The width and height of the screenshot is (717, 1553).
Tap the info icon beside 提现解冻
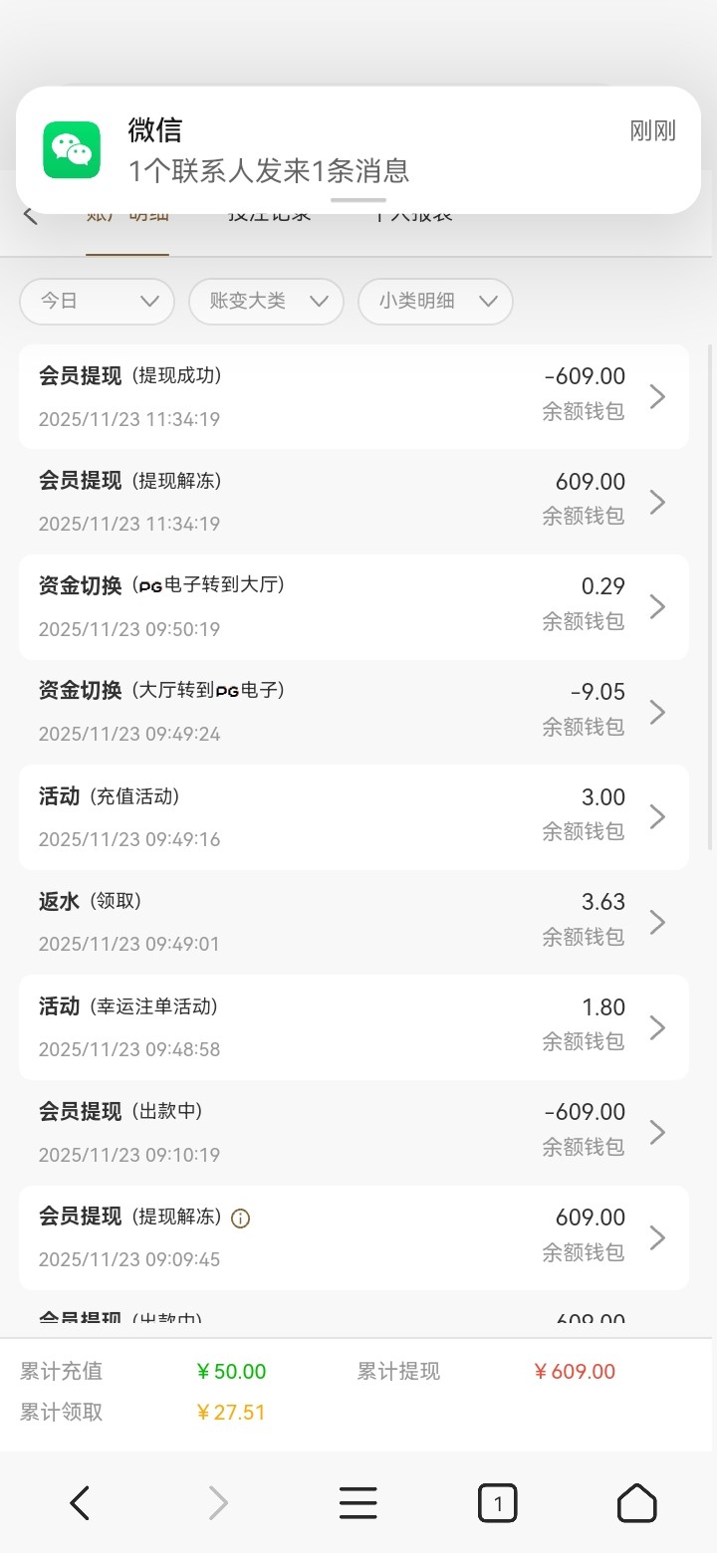click(240, 1218)
